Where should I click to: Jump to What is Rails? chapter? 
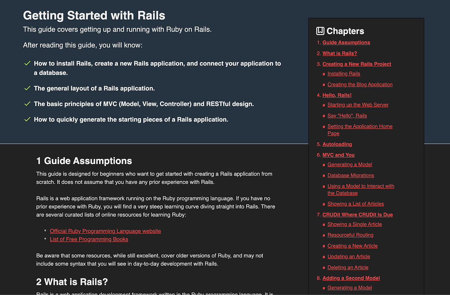pos(340,53)
